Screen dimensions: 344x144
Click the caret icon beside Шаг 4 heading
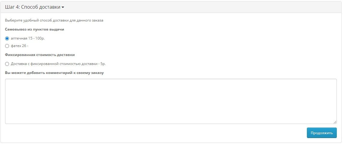point(63,7)
